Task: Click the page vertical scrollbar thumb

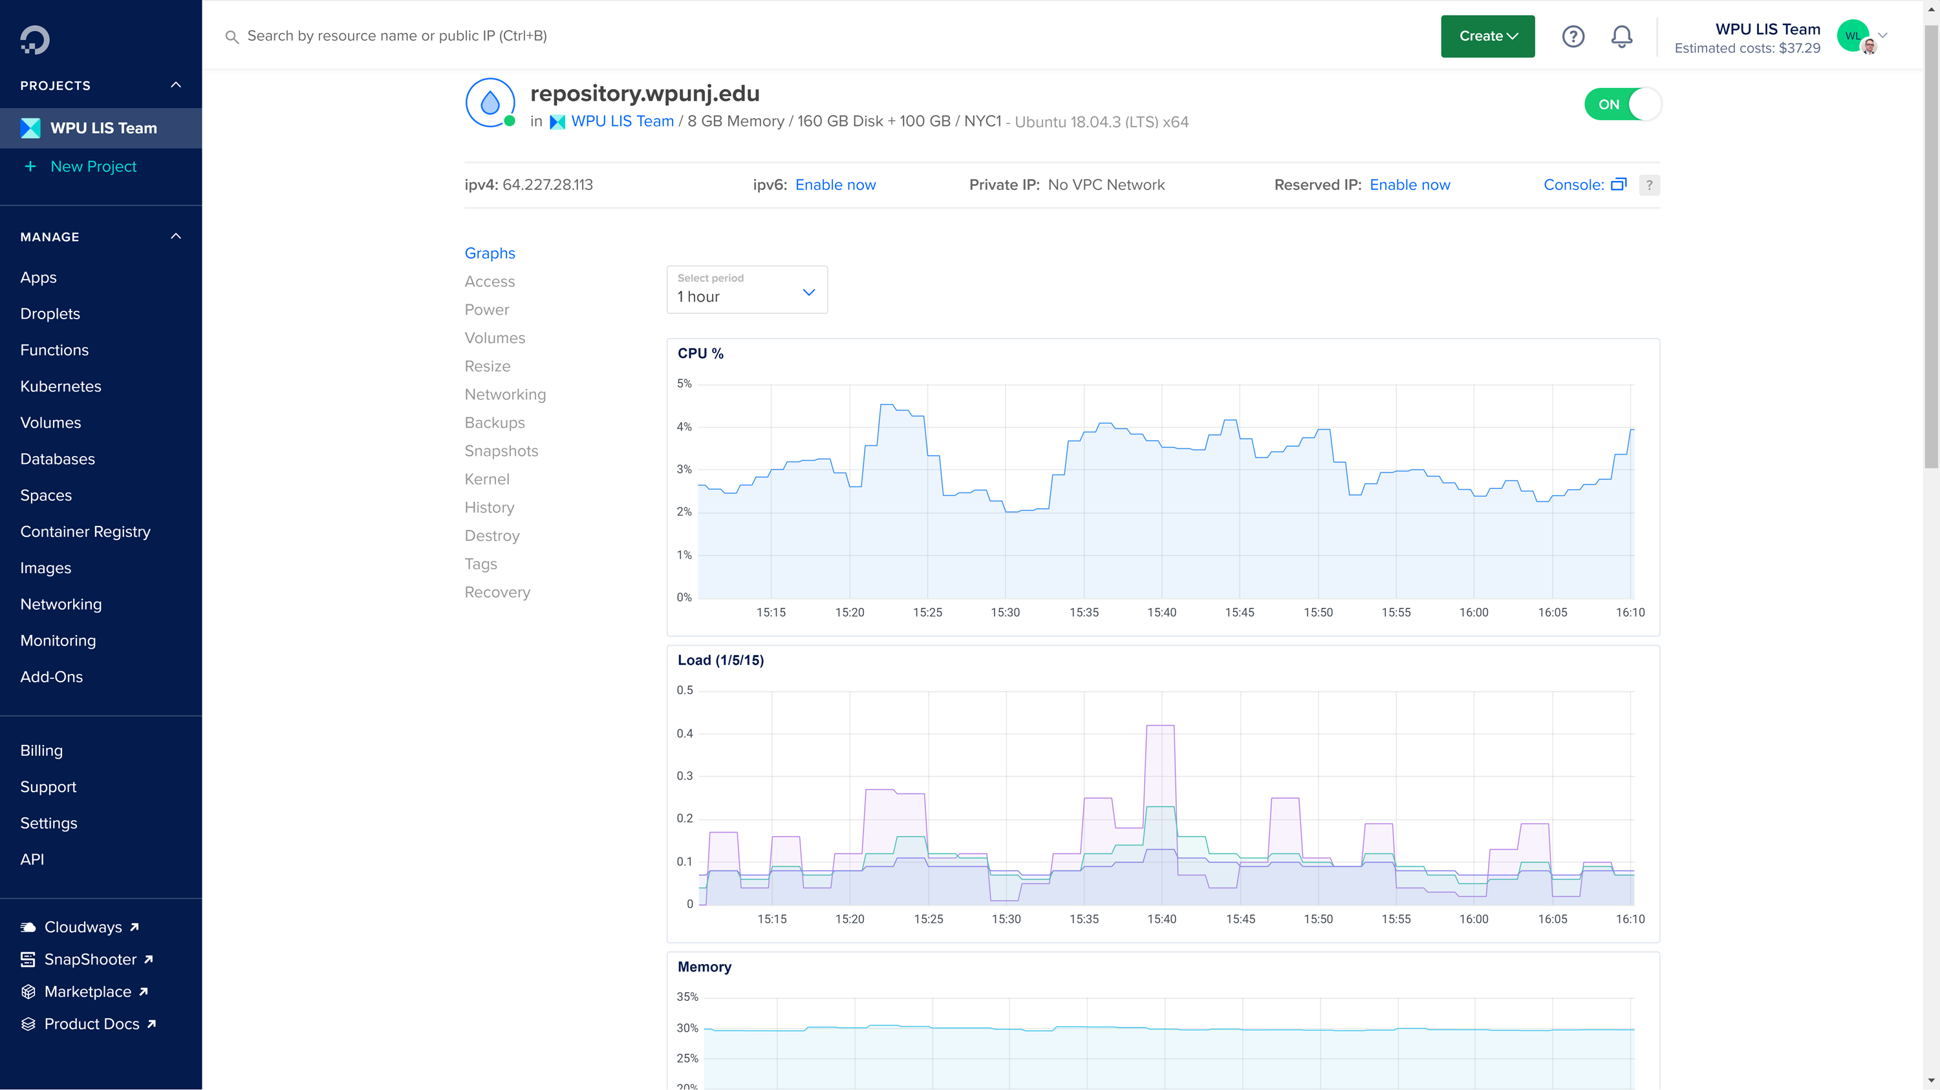Action: pyautogui.click(x=1931, y=248)
